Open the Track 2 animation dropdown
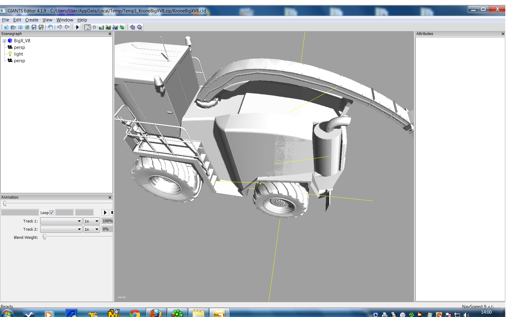Screen dimensions: 508x317 [61, 229]
